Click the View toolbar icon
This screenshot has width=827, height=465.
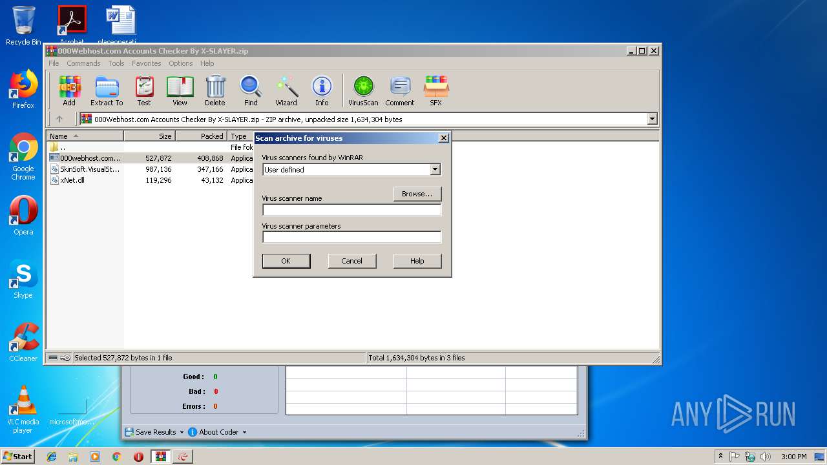coord(180,90)
